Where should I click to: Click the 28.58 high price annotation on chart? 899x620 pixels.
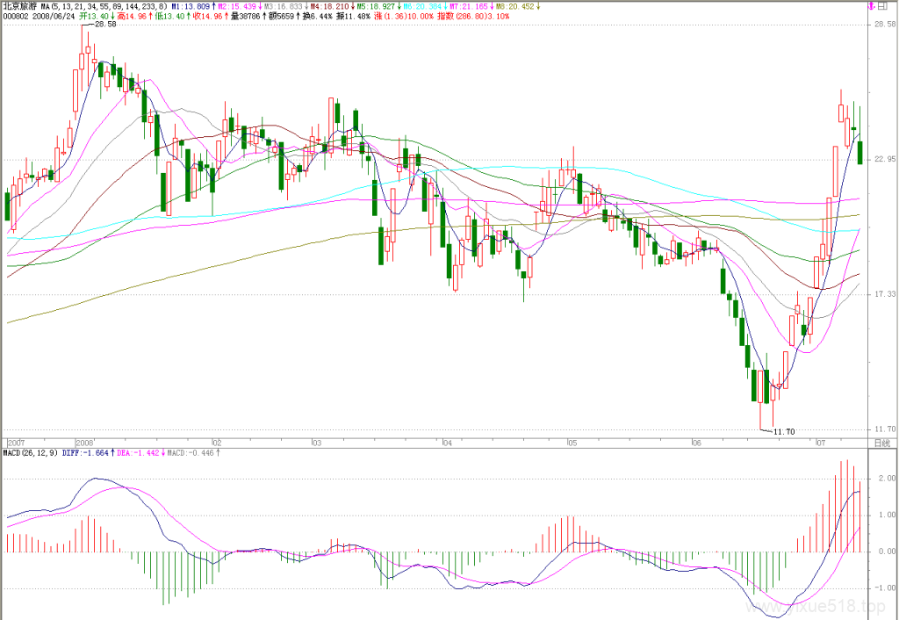tap(105, 25)
